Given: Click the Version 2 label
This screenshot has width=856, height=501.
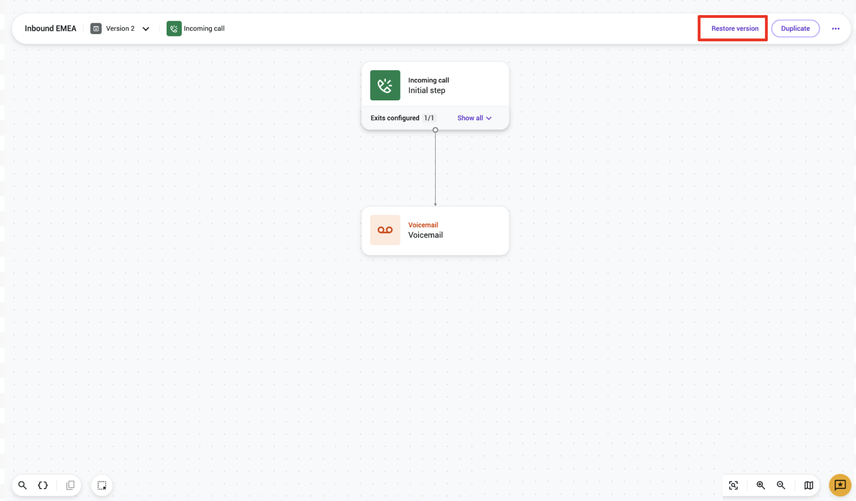Looking at the screenshot, I should [120, 28].
